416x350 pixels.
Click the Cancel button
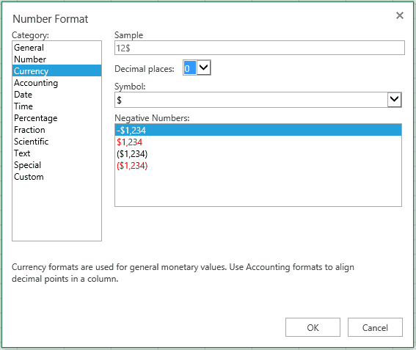point(375,327)
